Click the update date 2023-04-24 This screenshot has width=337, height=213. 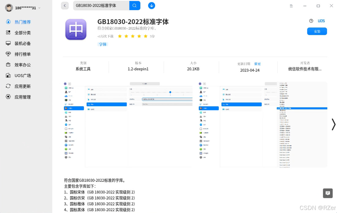[x=250, y=70]
